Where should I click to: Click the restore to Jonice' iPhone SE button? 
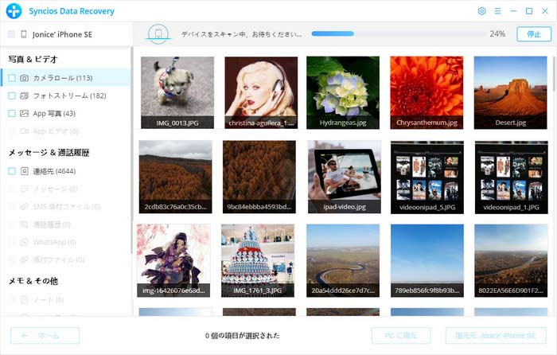tap(496, 335)
